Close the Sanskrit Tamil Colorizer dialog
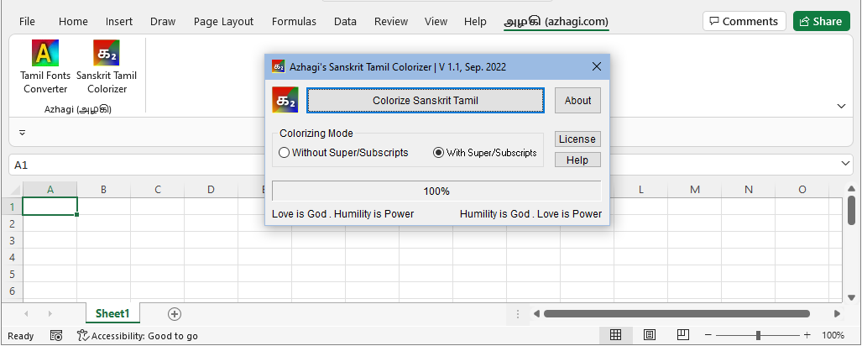Viewport: 862px width, 346px height. (x=597, y=66)
